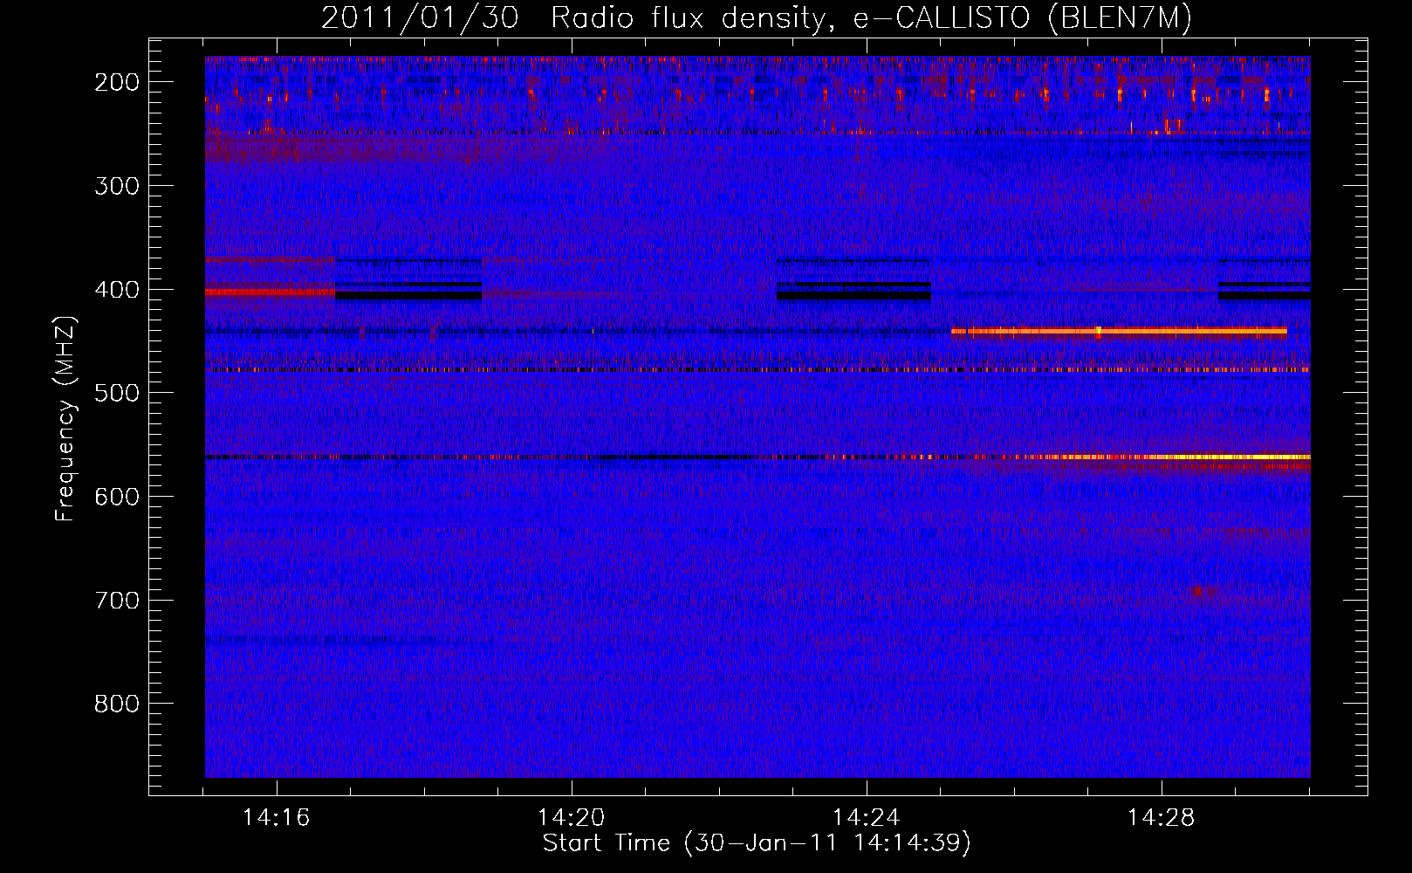Screen dimensions: 1412x873
Task: Click the 14:16 time tick label
Action: [x=277, y=818]
